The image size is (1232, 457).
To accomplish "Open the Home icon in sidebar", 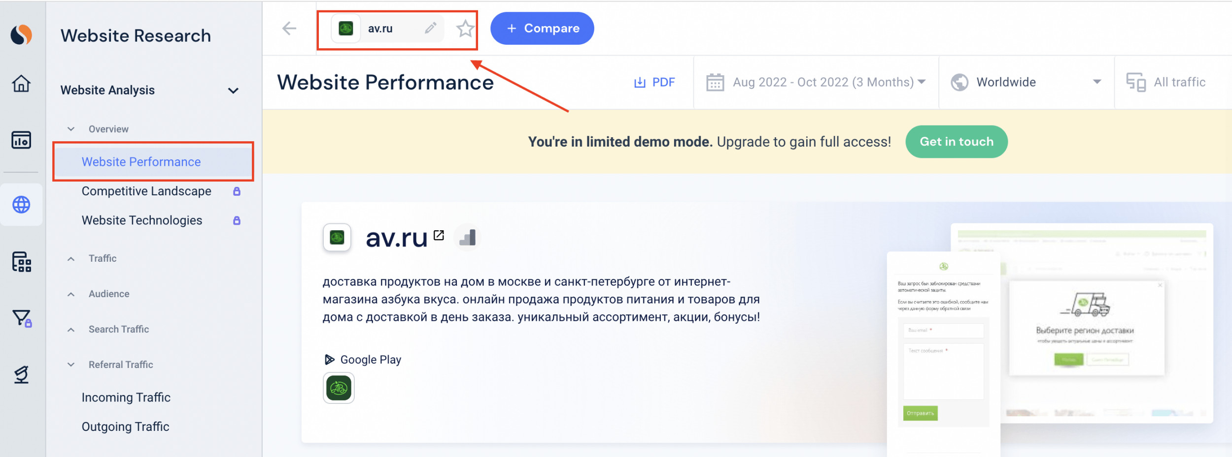I will tap(21, 84).
